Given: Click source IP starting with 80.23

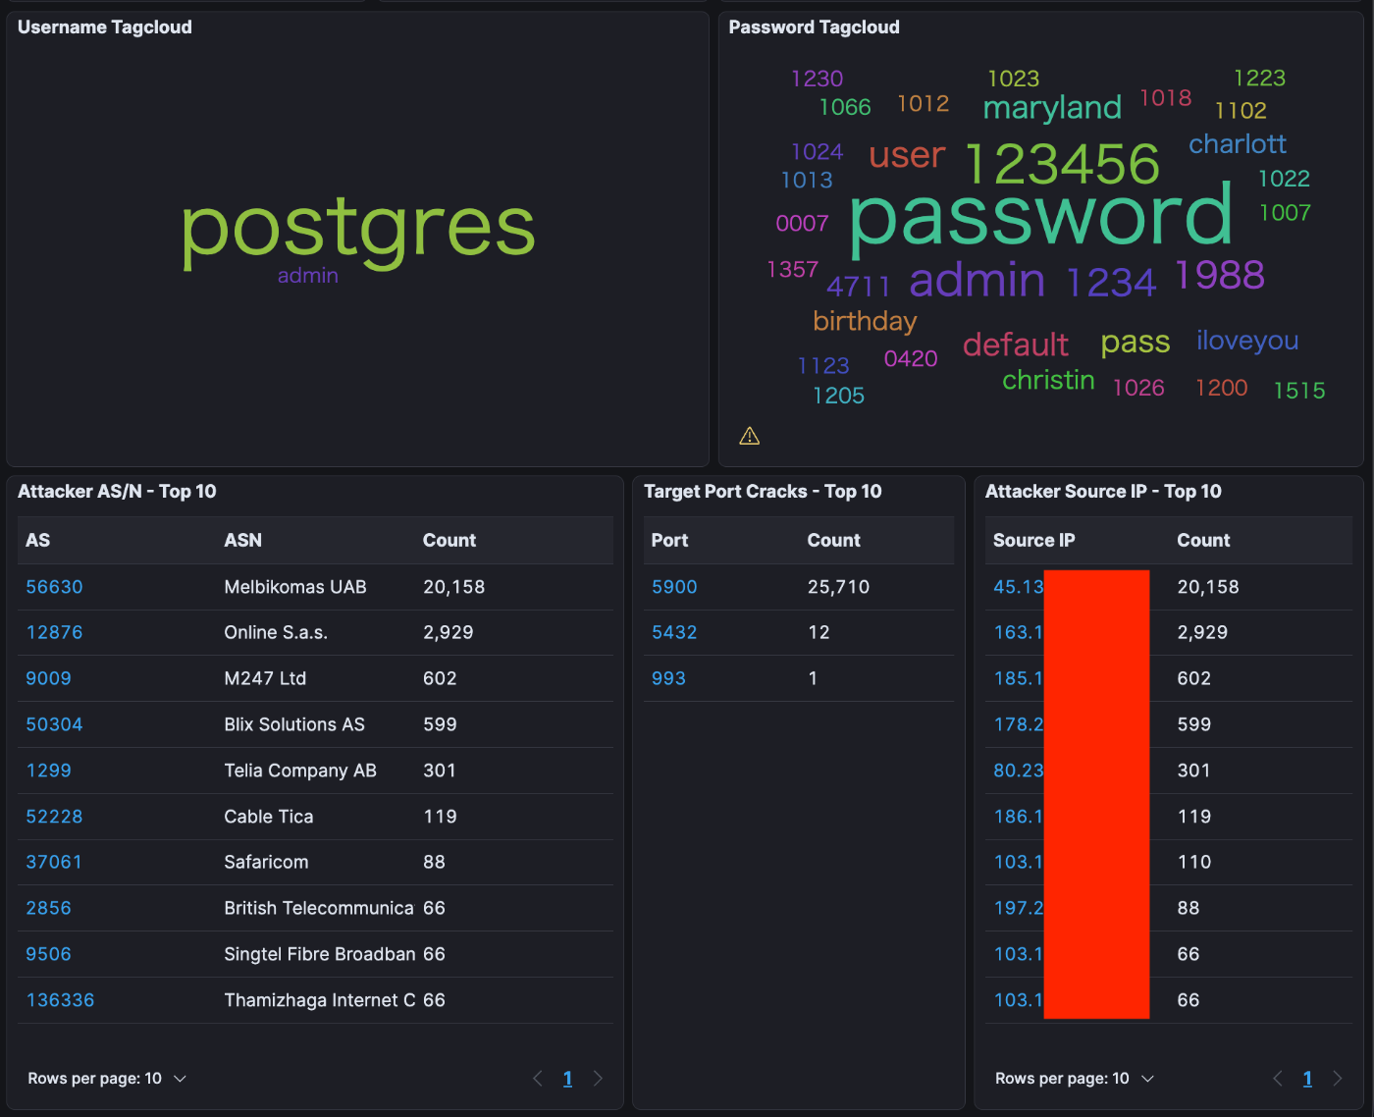Looking at the screenshot, I should point(1018,771).
